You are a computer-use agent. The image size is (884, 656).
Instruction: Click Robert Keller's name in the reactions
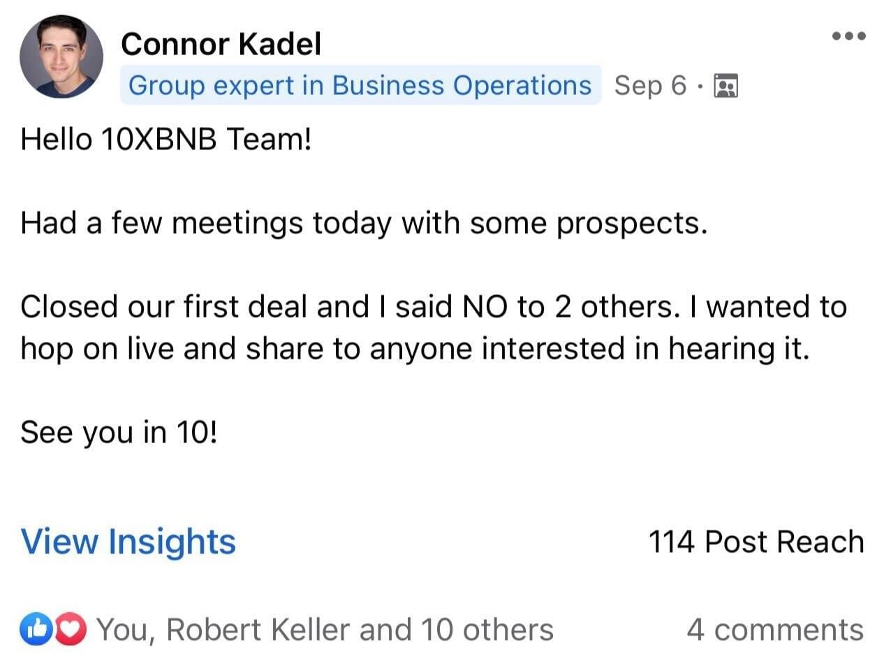pos(258,629)
